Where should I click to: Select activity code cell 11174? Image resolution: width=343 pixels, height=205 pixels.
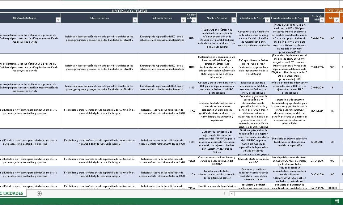(x=192, y=38)
